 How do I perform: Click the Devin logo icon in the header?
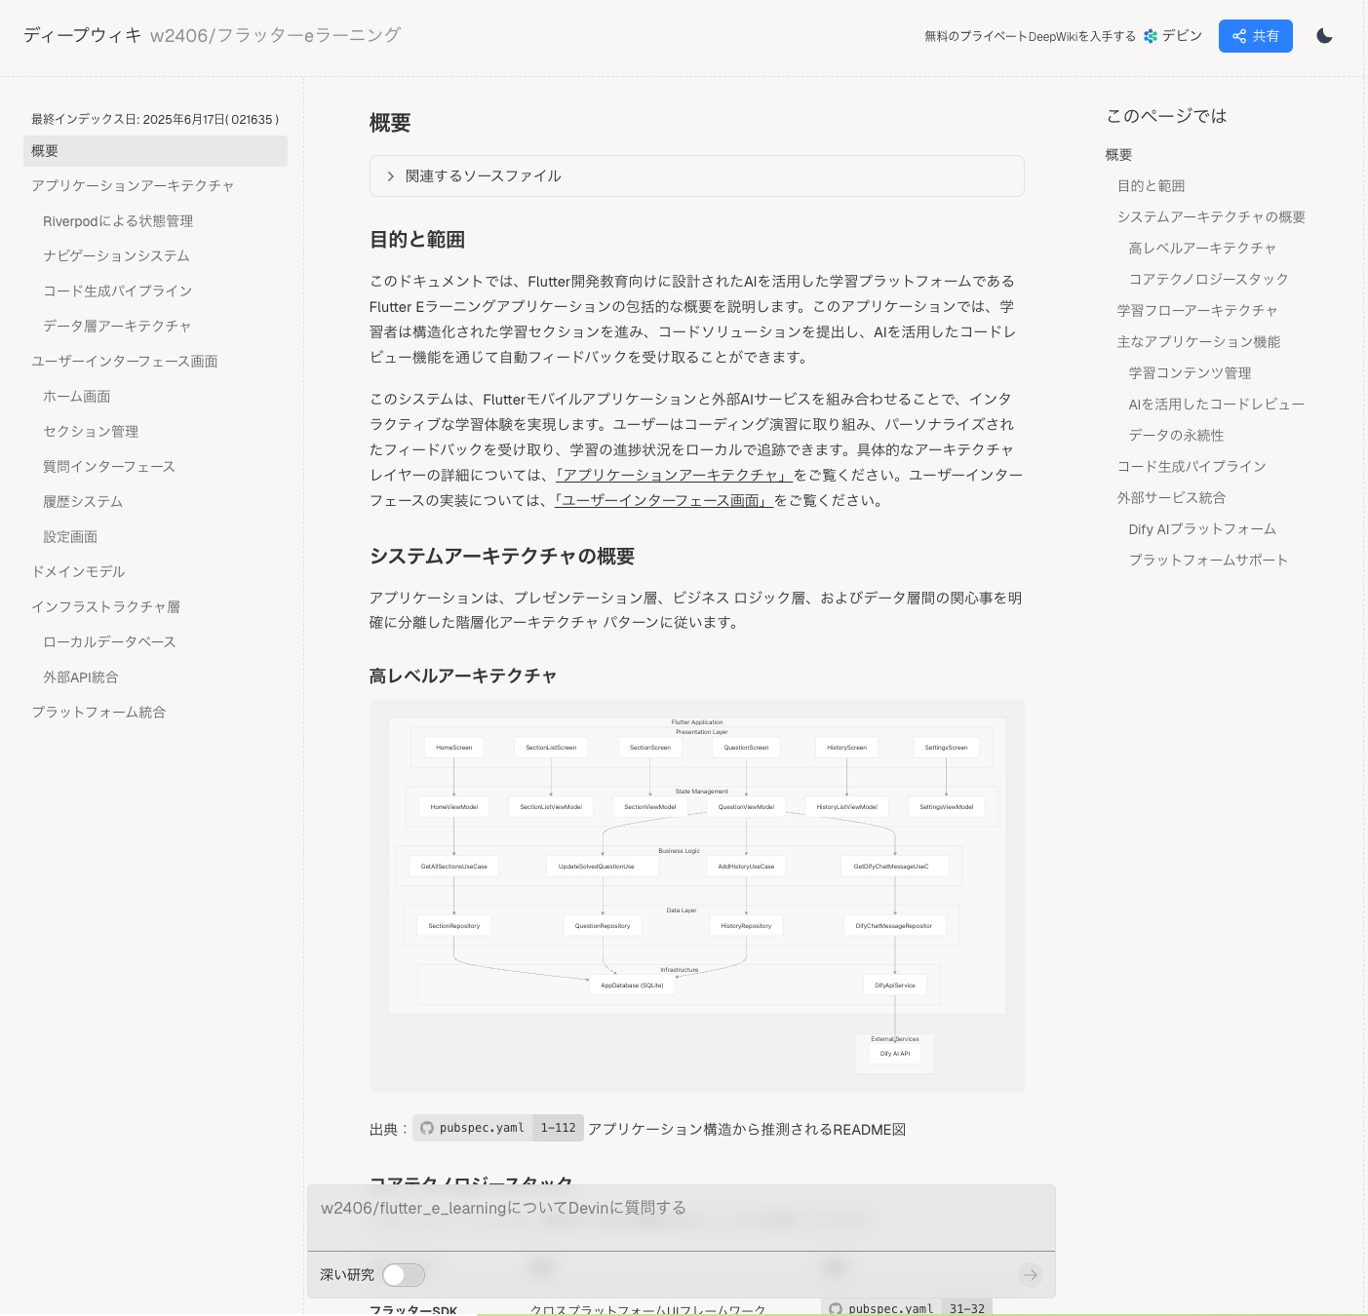pos(1151,36)
